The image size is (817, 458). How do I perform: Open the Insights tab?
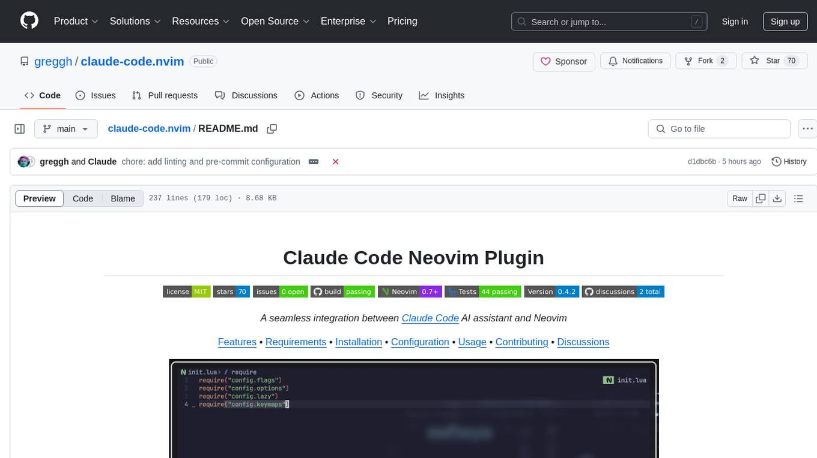coord(442,95)
